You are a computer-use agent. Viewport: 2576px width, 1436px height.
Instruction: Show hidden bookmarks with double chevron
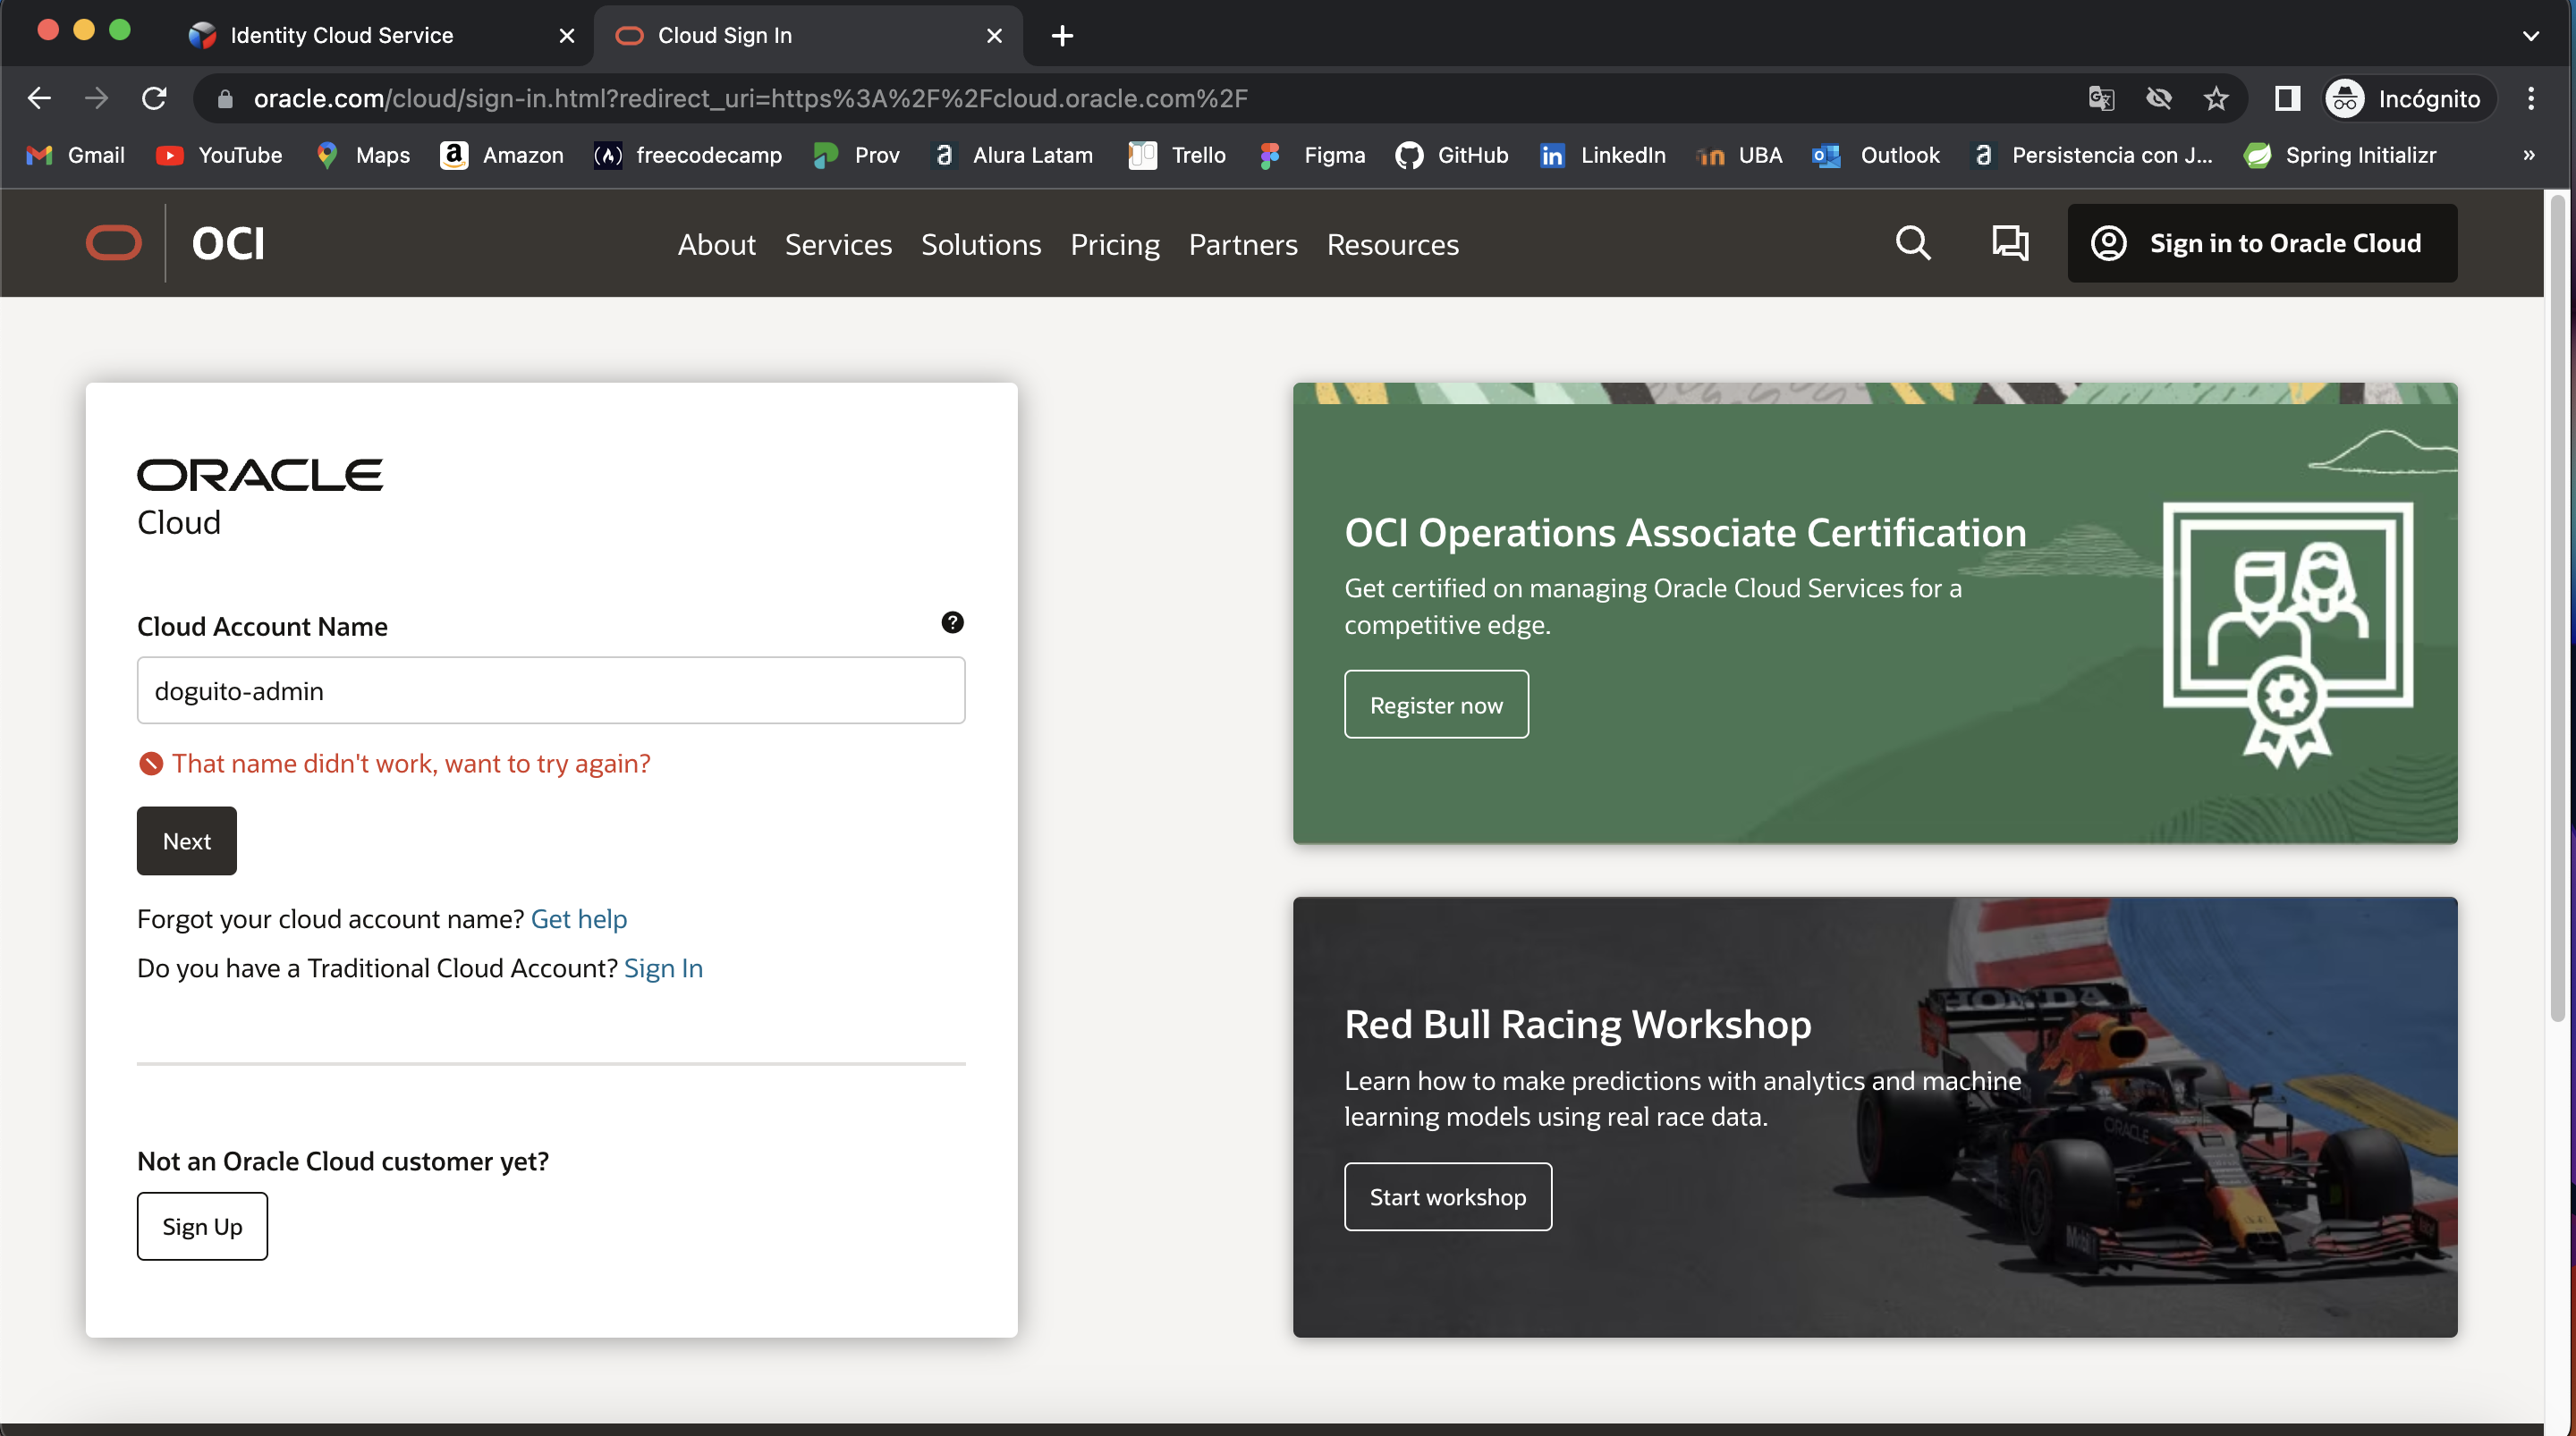pyautogui.click(x=2529, y=155)
